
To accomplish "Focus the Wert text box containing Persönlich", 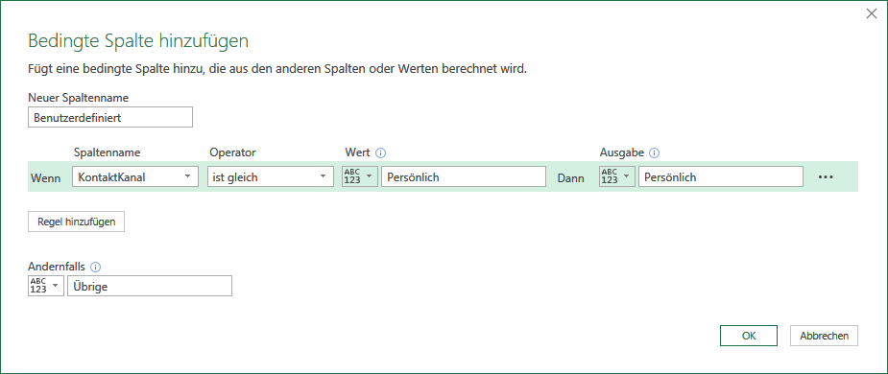I will click(x=464, y=176).
